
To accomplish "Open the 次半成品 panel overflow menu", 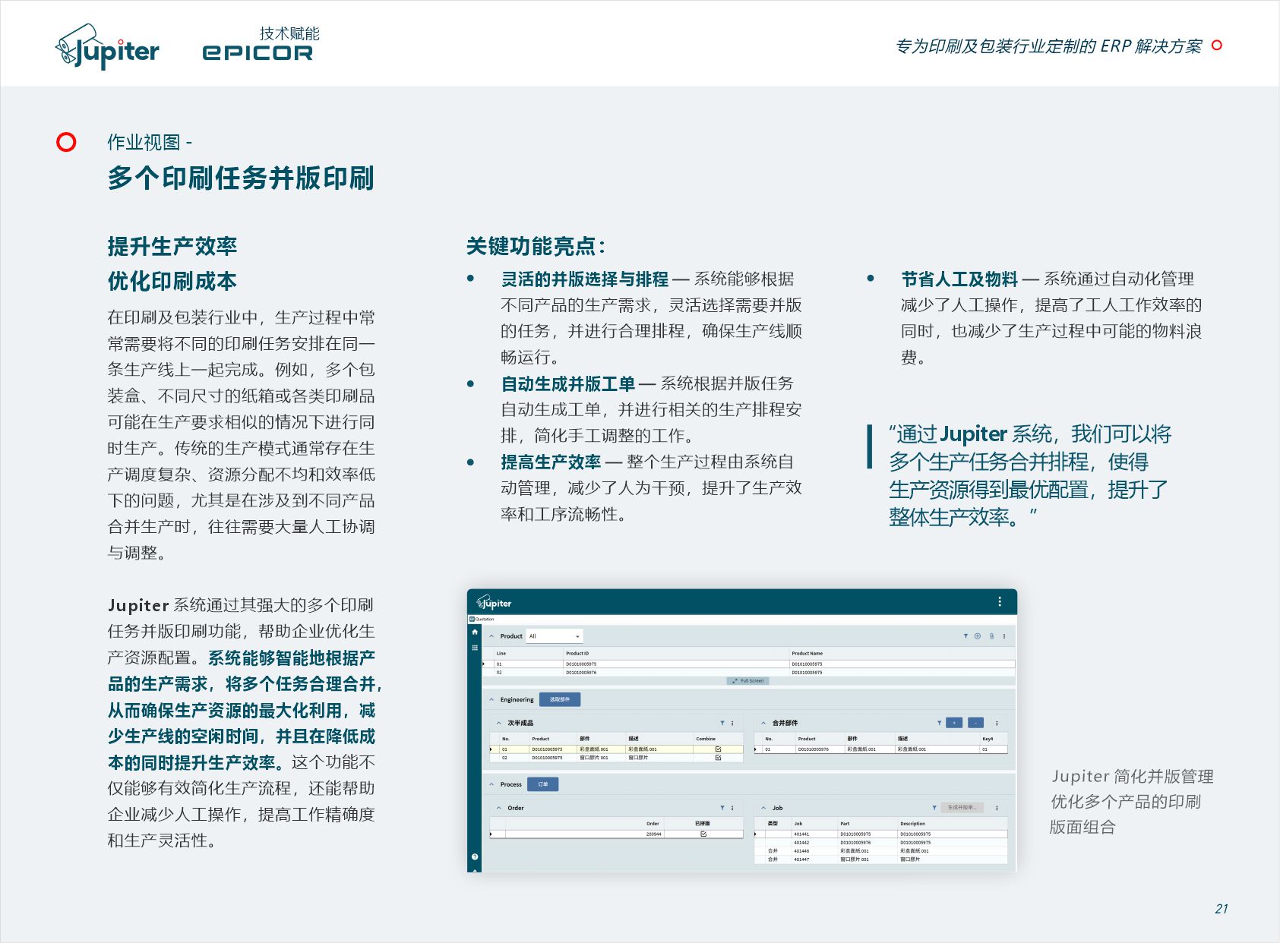I will click(x=732, y=723).
